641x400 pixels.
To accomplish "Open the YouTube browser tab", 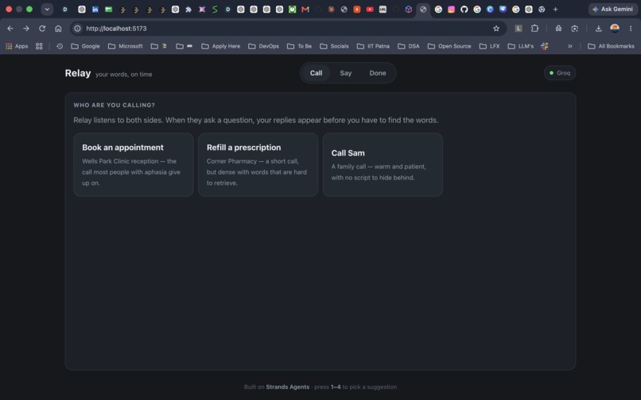I will (x=370, y=10).
